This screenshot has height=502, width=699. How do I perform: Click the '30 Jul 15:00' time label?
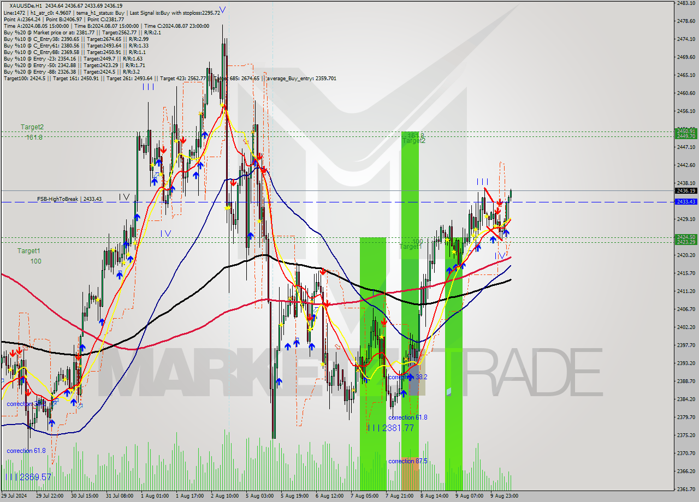[x=86, y=496]
